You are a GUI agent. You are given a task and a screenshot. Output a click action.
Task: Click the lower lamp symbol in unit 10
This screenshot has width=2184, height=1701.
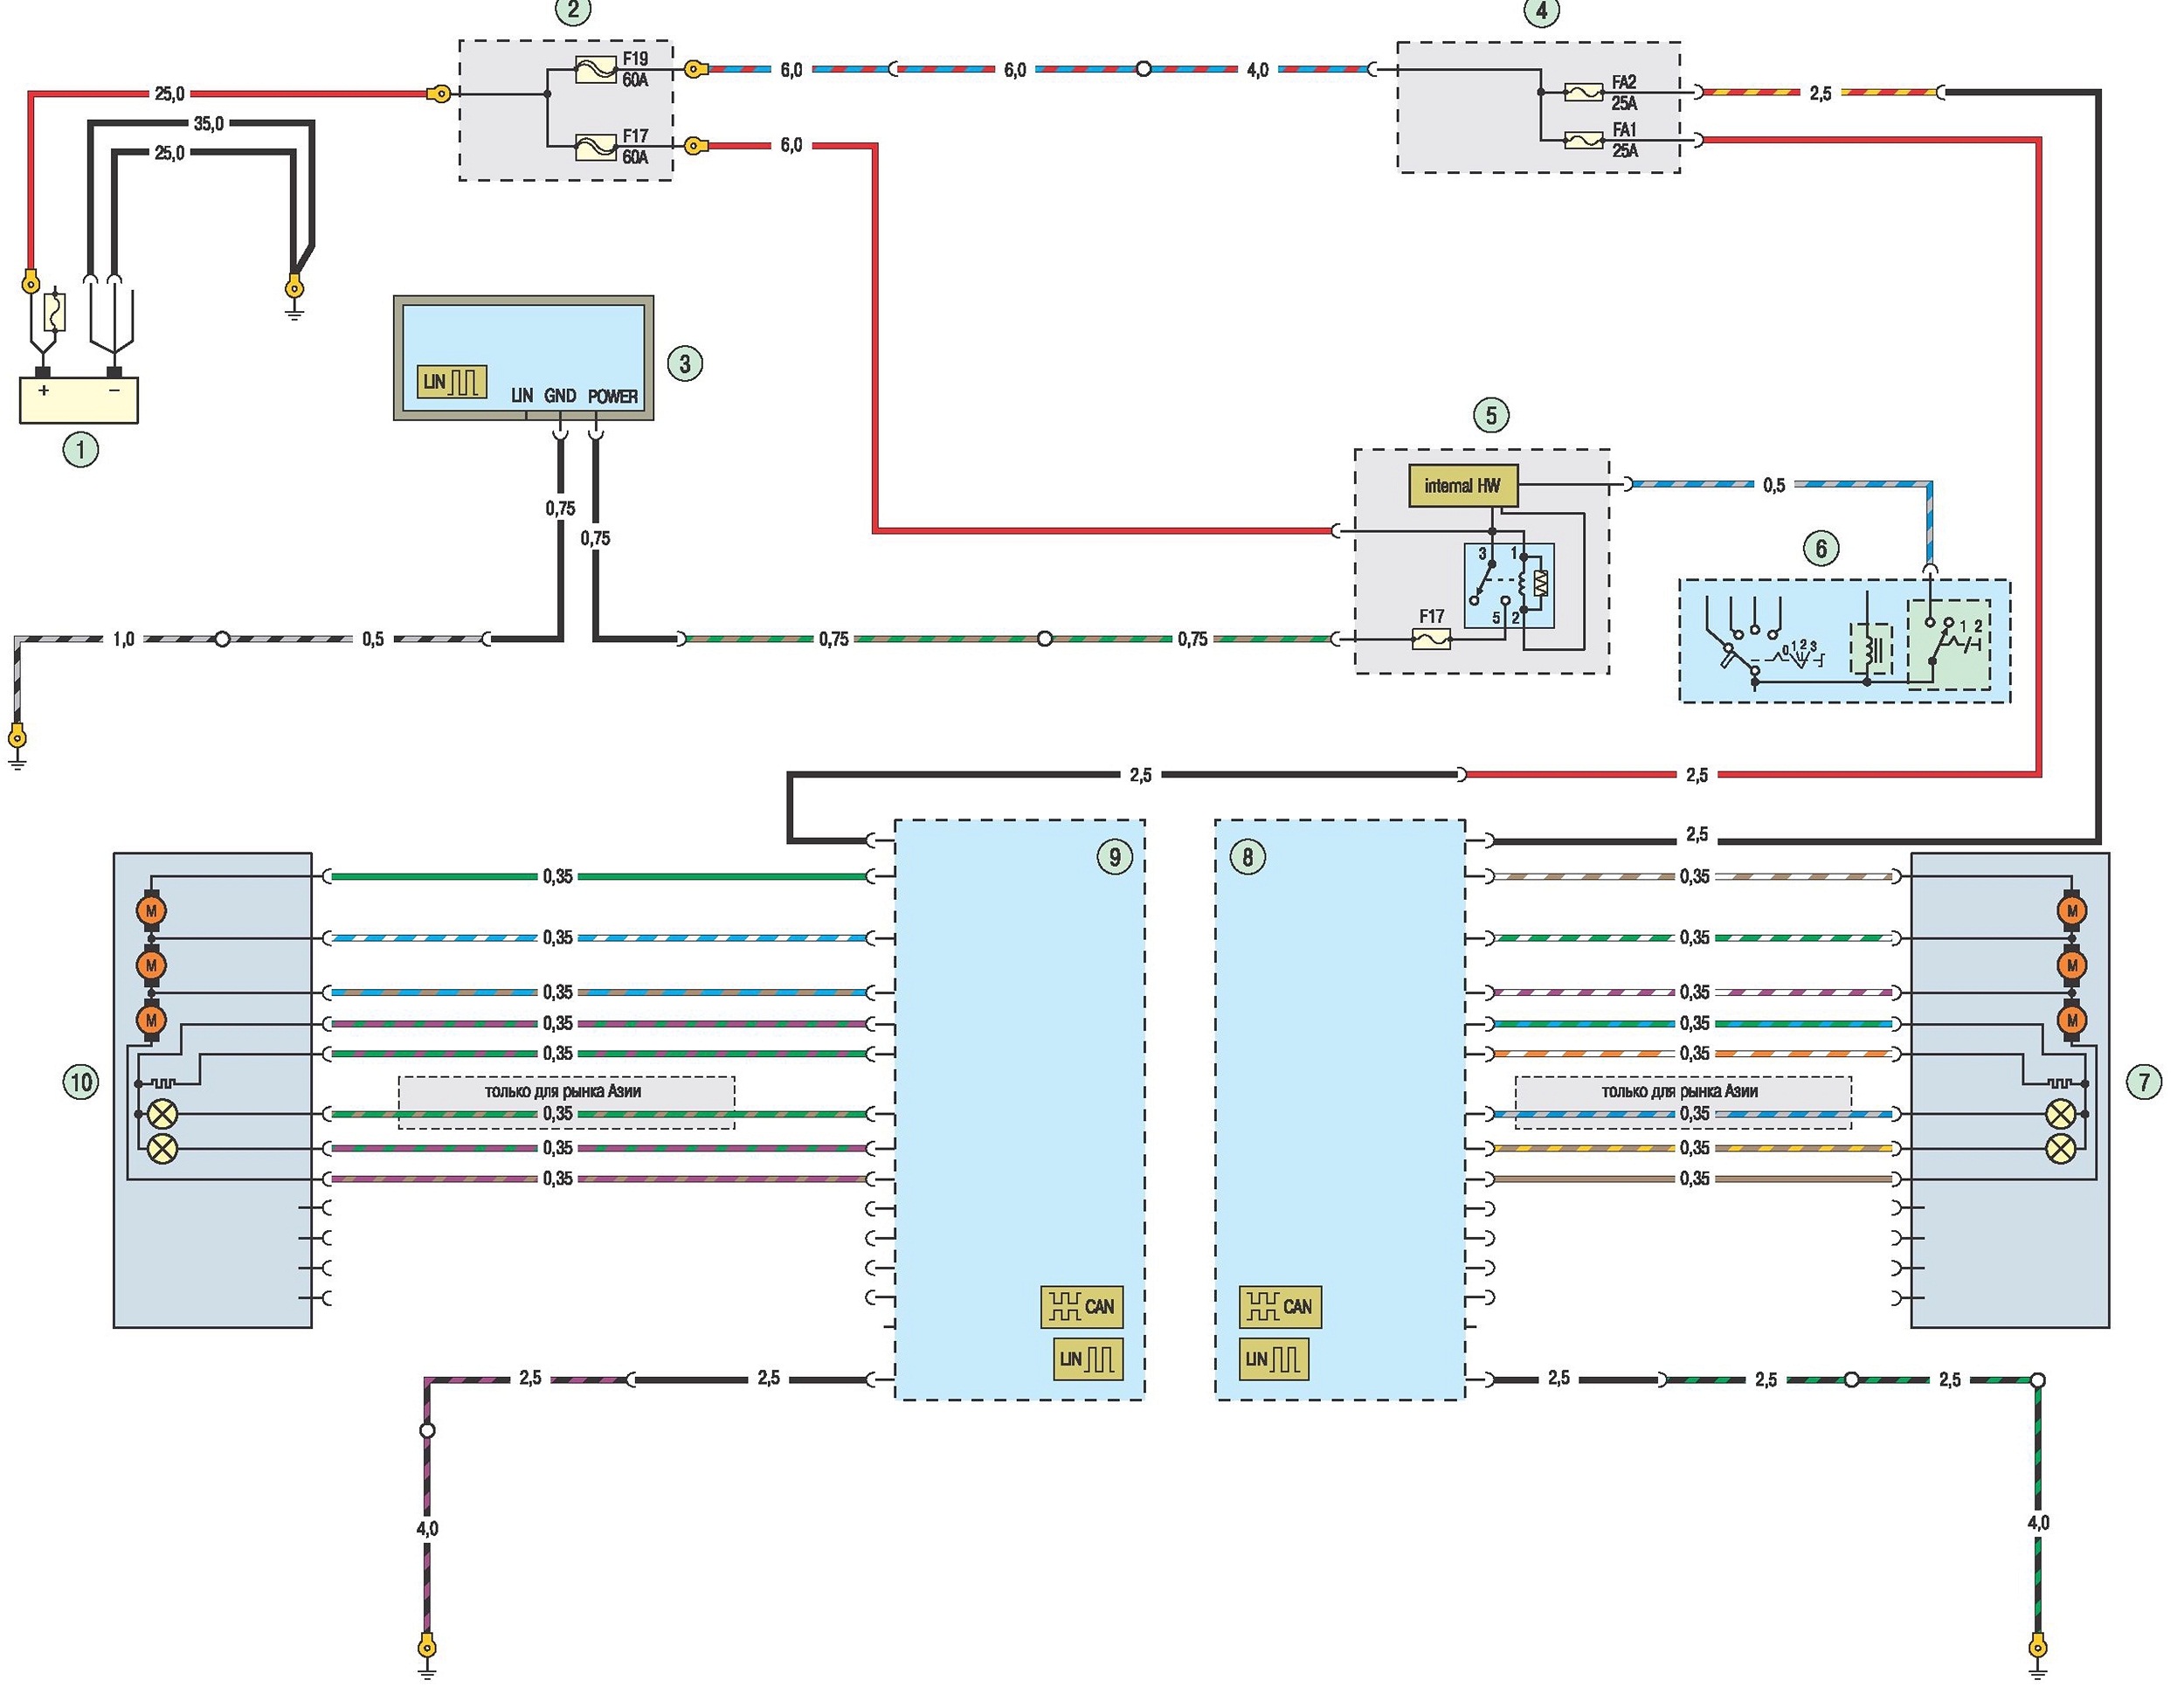[x=162, y=1148]
